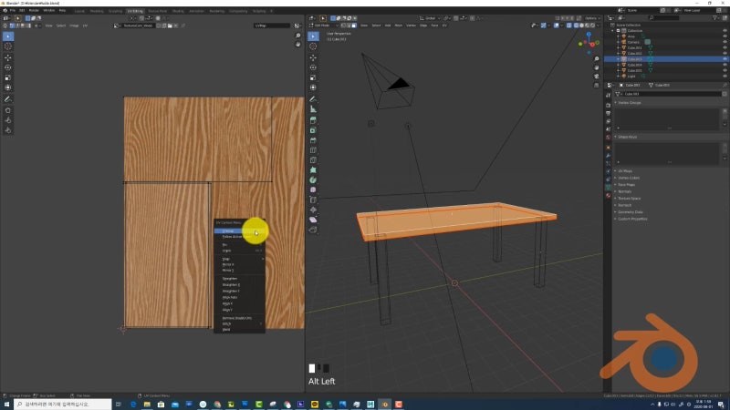Expand the Texture Space panel
730x410 pixels.
click(x=628, y=199)
